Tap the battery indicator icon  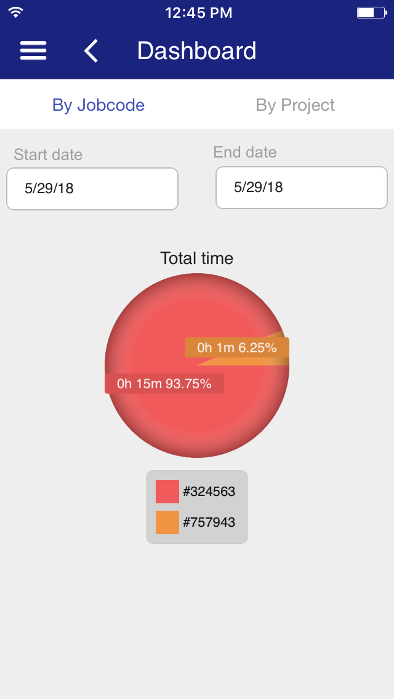(372, 12)
